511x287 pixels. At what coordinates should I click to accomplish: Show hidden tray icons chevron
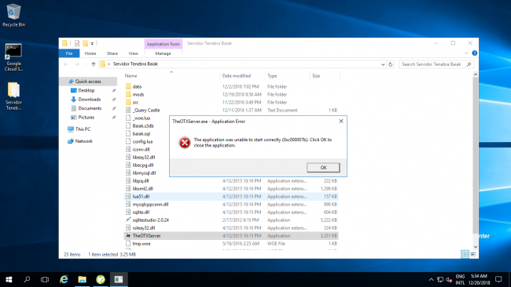[431, 279]
